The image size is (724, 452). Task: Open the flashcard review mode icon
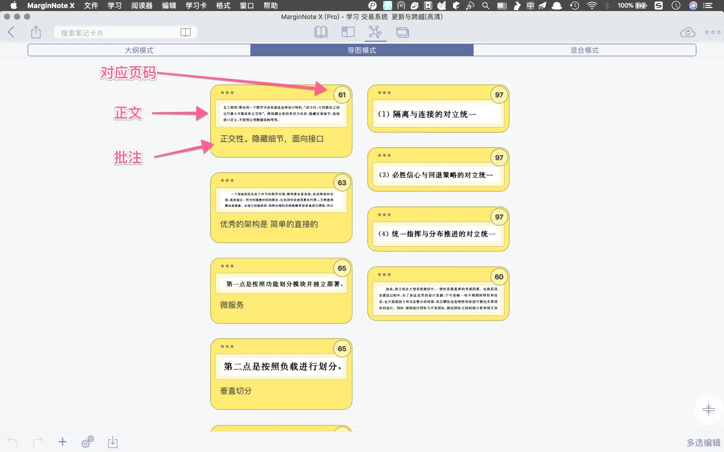pos(402,33)
